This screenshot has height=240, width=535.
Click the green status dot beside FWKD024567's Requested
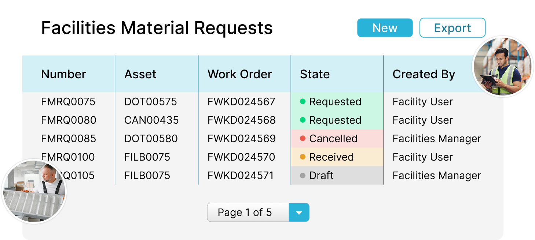303,101
